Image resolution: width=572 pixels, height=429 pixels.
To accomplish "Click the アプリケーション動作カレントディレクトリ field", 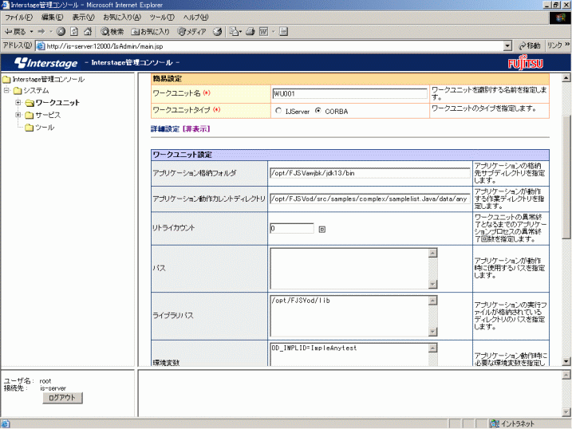I will 370,199.
